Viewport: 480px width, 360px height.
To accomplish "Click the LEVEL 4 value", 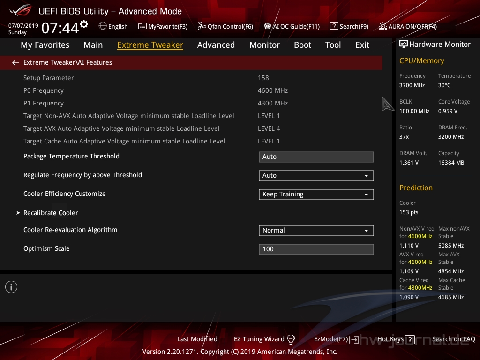I will click(x=269, y=128).
